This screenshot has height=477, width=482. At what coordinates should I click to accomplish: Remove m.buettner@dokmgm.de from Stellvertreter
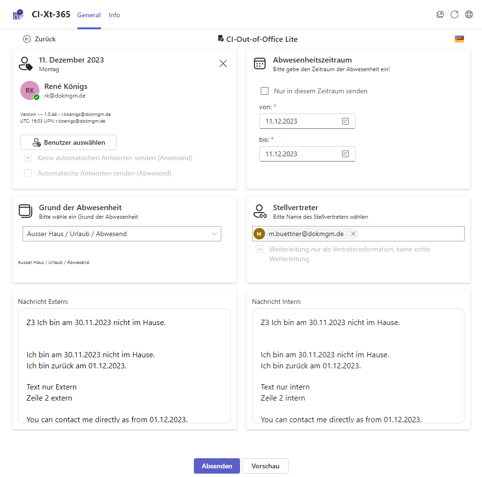click(353, 234)
